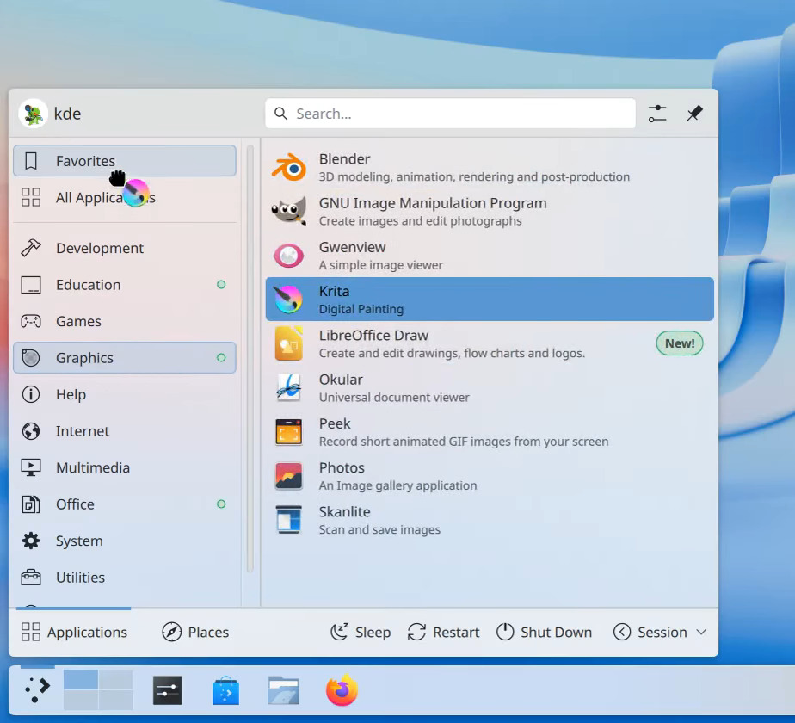Image resolution: width=795 pixels, height=723 pixels.
Task: Open Dolphin file manager in taskbar
Action: [x=284, y=690]
